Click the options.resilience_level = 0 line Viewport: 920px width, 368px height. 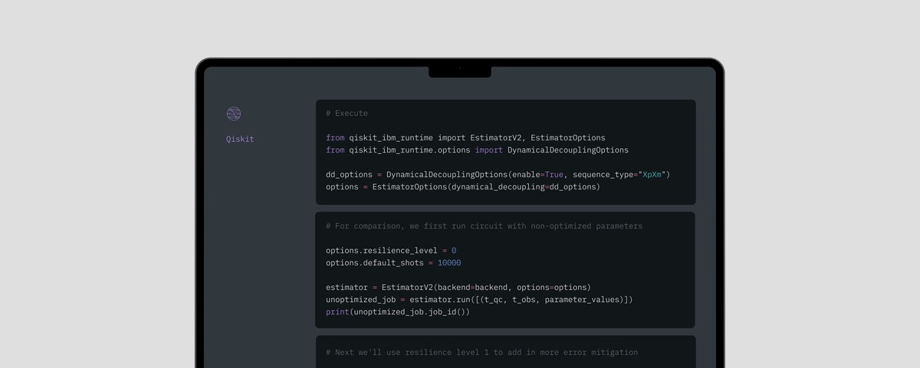[390, 251]
